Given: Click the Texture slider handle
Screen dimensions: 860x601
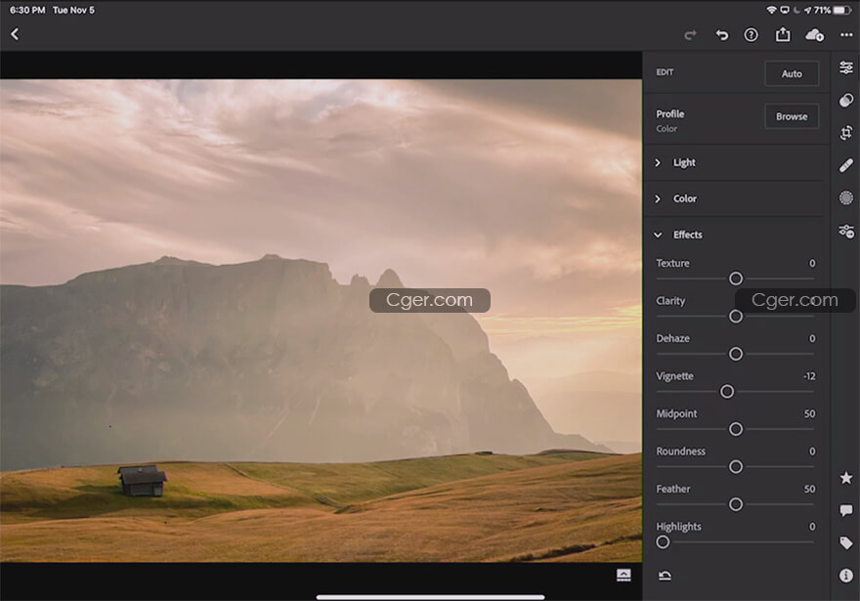Looking at the screenshot, I should point(736,279).
